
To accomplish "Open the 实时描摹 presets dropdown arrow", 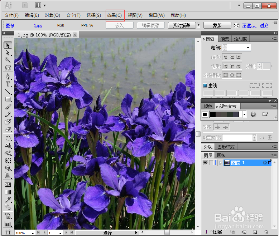I will pyautogui.click(x=198, y=25).
